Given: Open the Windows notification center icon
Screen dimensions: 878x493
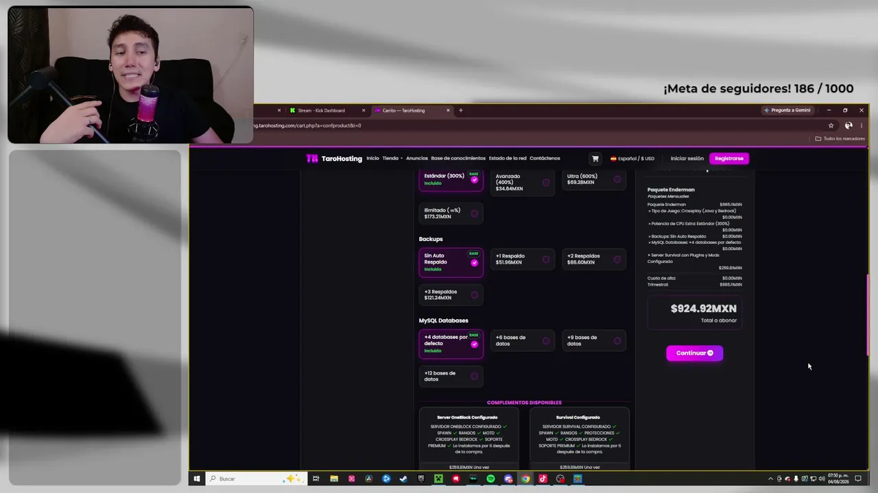Looking at the screenshot, I should click(858, 479).
